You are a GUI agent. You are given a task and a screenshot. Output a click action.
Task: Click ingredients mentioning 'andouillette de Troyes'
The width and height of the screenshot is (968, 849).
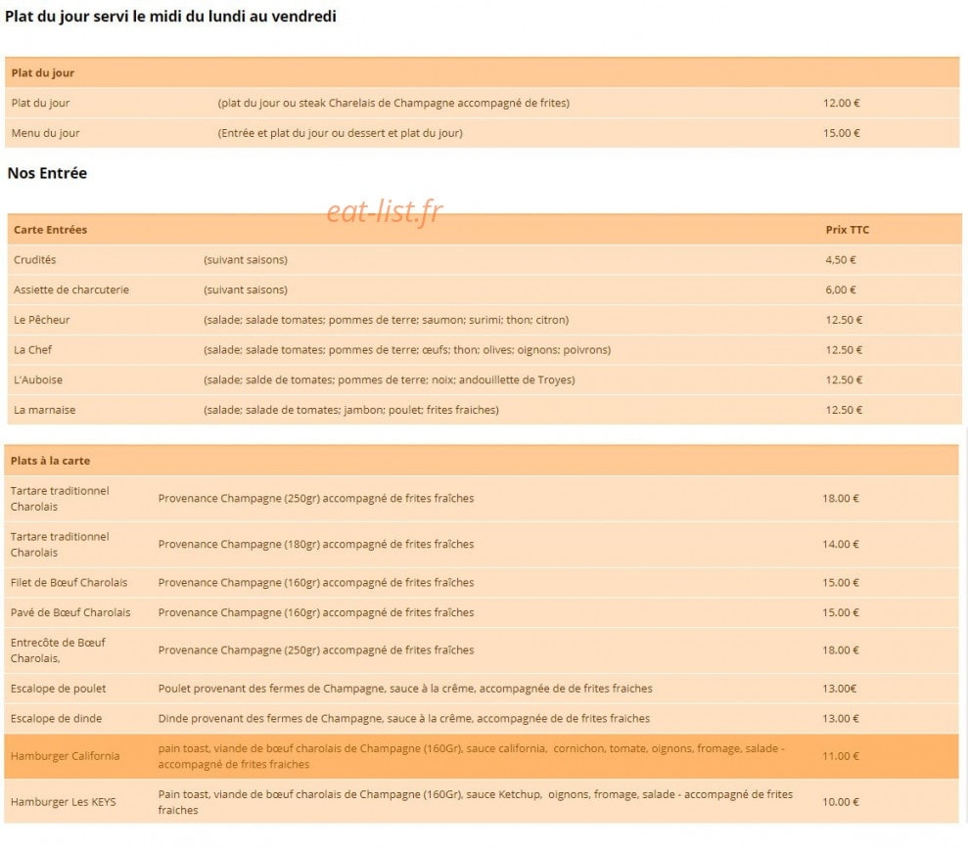[x=389, y=380]
